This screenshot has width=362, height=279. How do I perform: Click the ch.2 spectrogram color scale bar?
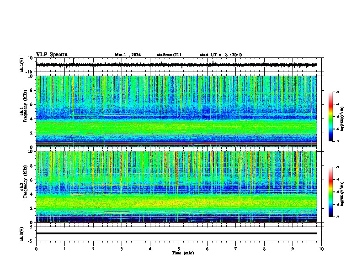click(x=330, y=192)
